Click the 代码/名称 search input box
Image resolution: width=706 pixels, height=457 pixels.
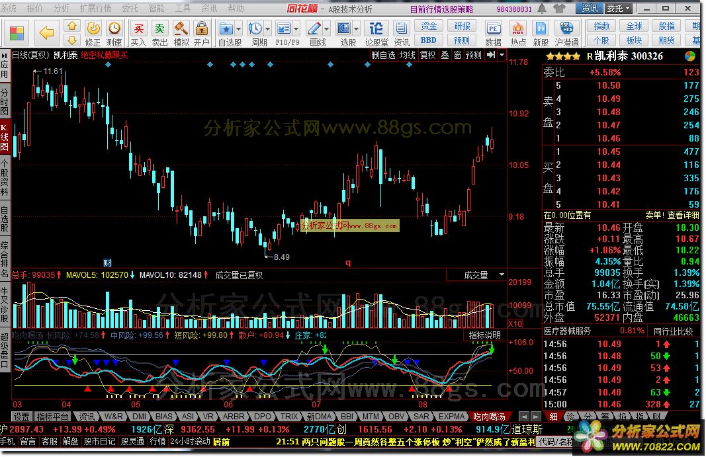[x=556, y=442]
